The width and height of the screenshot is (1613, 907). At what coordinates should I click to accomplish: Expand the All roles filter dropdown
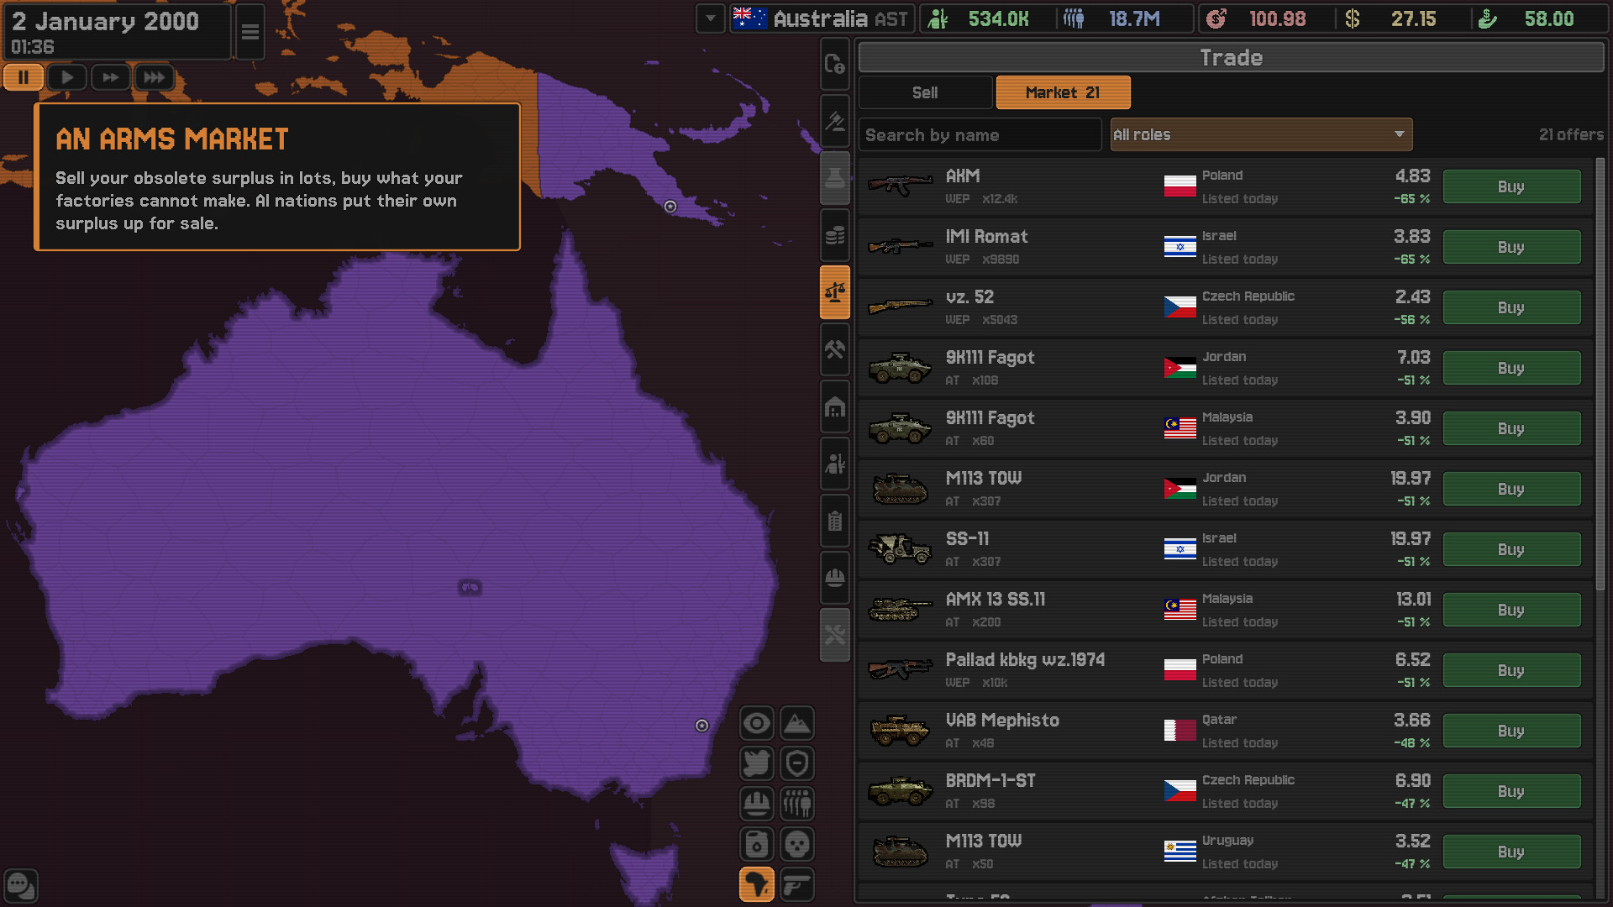[x=1261, y=134]
